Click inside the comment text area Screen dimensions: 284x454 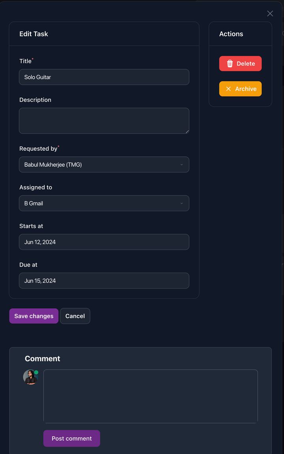(150, 396)
